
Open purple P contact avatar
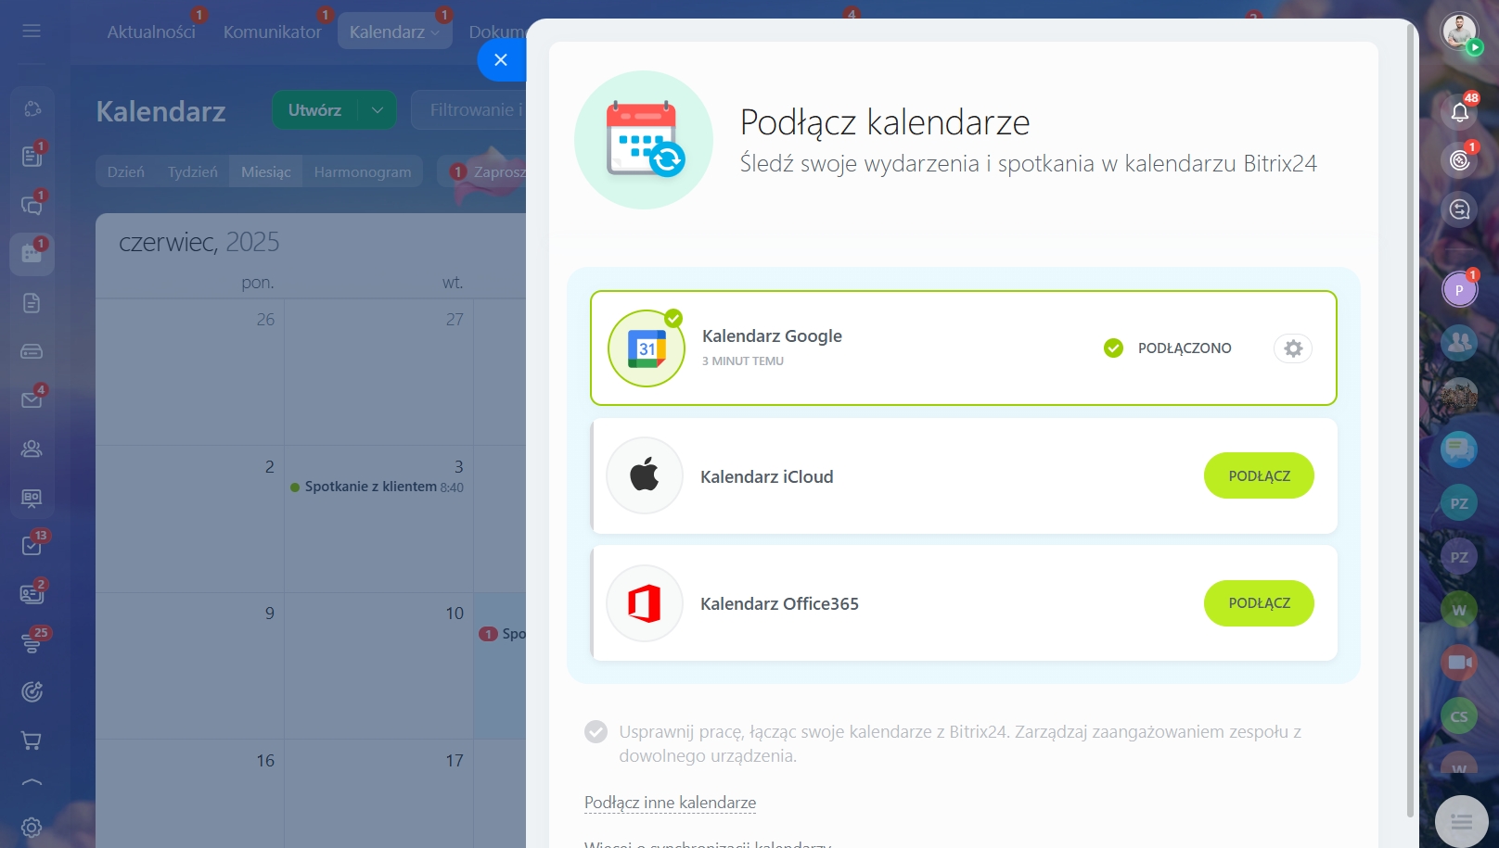pyautogui.click(x=1459, y=289)
